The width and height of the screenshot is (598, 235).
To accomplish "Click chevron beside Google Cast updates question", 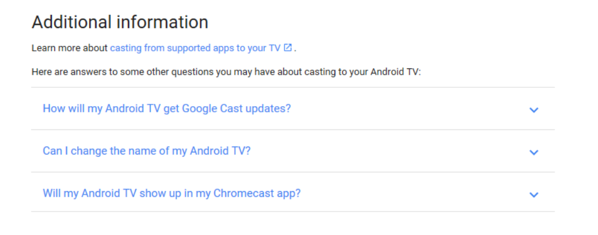I will [x=534, y=110].
